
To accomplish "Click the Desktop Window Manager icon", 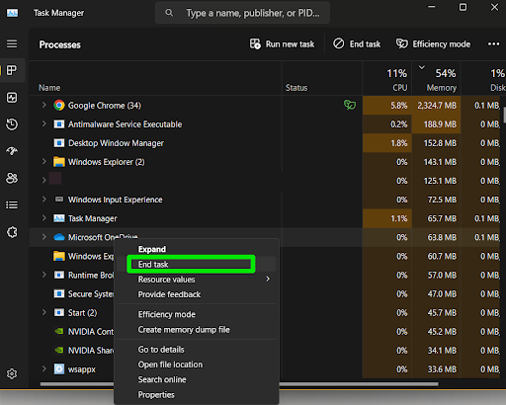I will pos(59,143).
